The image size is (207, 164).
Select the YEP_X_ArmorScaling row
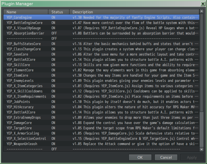pyautogui.click(x=101, y=133)
